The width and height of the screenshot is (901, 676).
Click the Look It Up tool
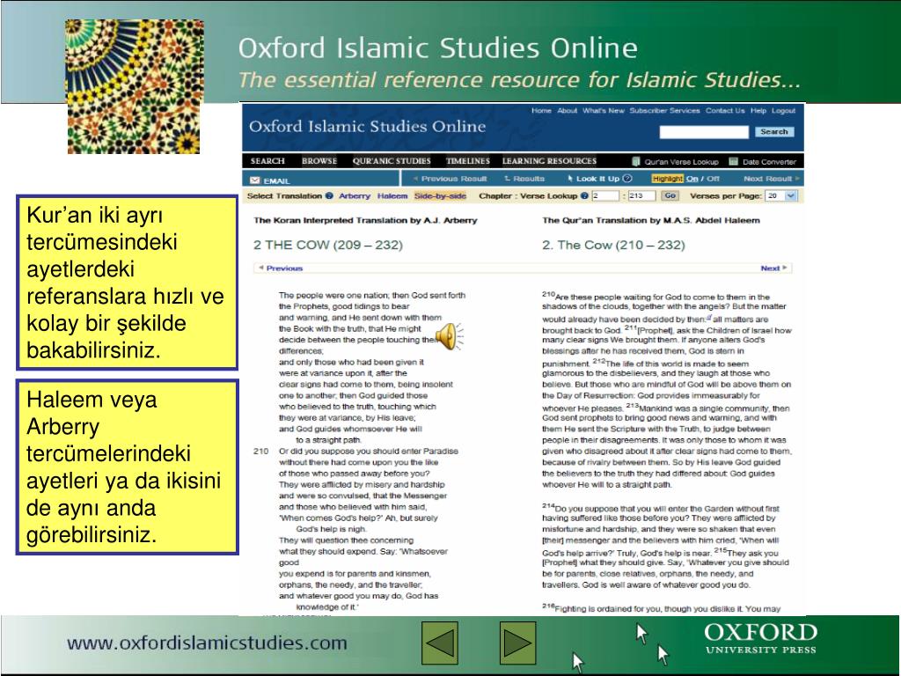click(593, 179)
